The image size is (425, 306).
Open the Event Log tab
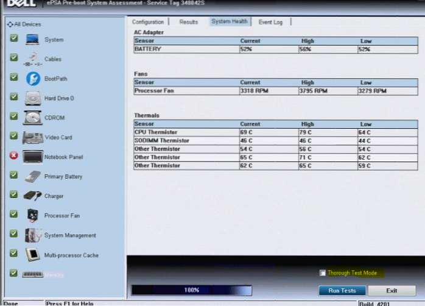click(x=270, y=22)
